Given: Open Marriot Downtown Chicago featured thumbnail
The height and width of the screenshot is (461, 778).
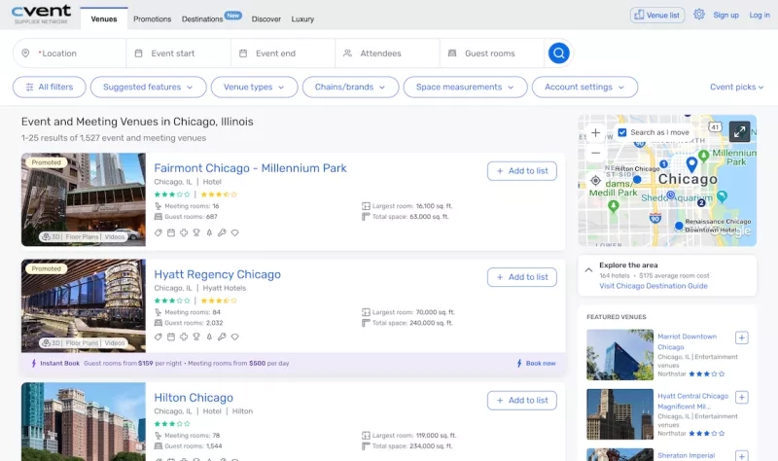Looking at the screenshot, I should (619, 355).
